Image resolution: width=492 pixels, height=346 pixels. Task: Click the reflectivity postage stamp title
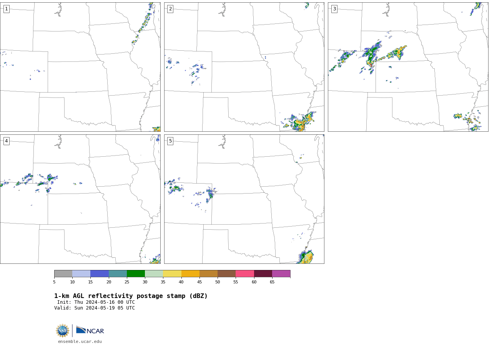(x=131, y=296)
